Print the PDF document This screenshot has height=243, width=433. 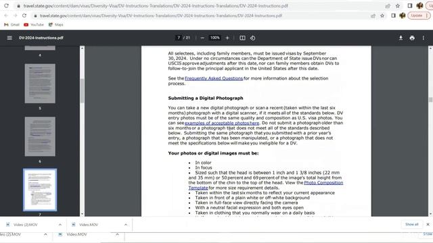coord(412,38)
